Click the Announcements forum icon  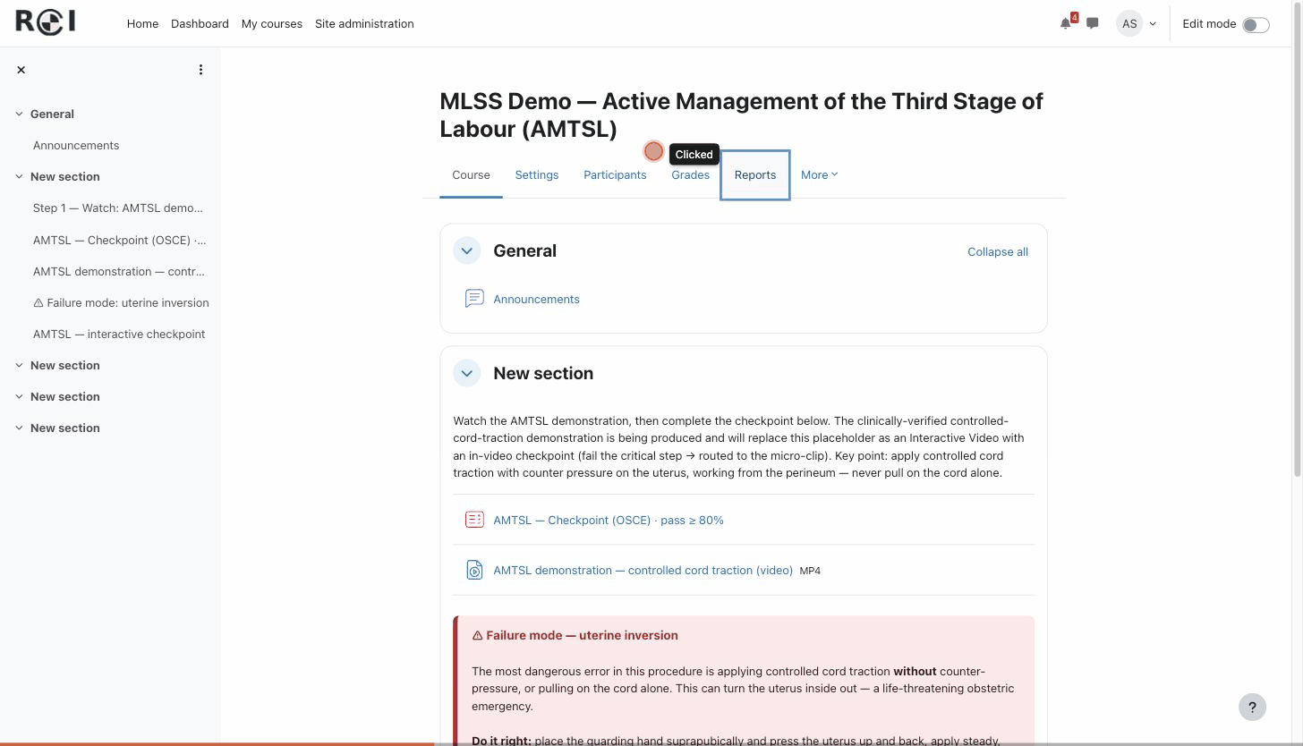tap(474, 299)
